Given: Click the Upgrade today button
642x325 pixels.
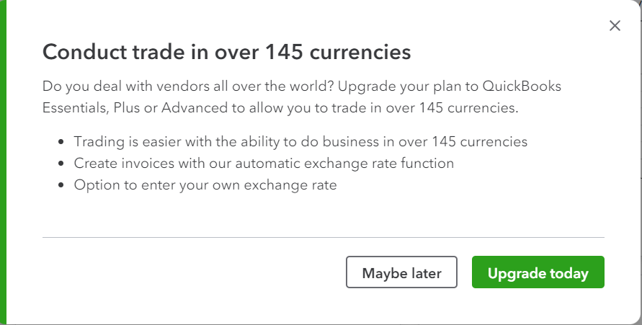Looking at the screenshot, I should tap(538, 272).
